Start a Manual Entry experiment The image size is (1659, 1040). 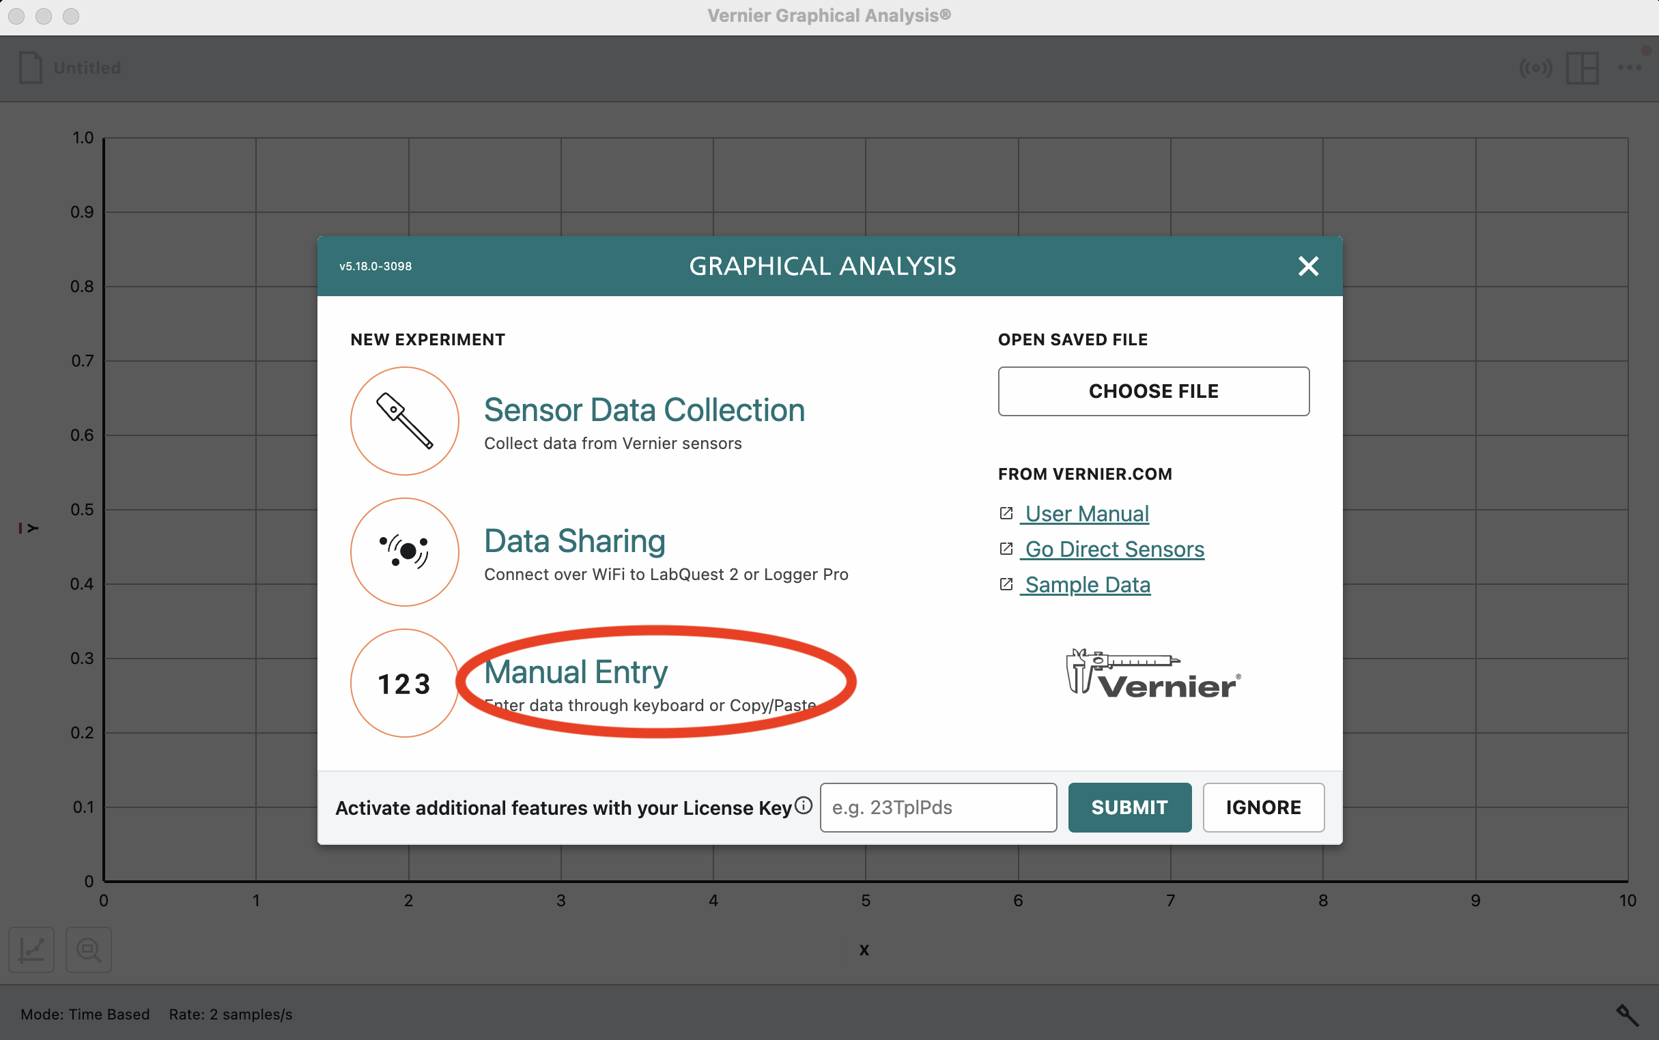(576, 672)
